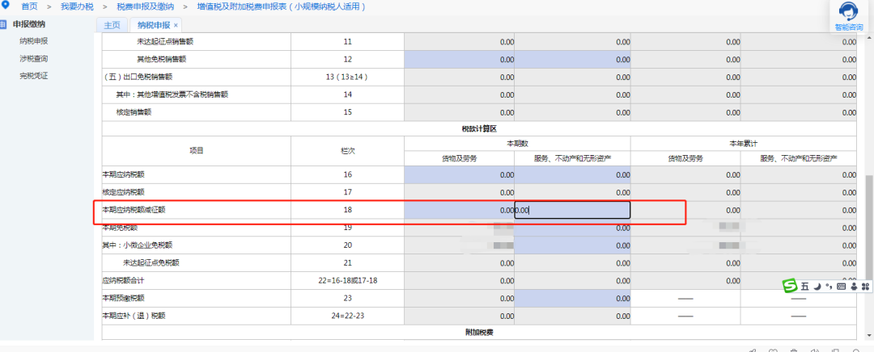
Task: Click formula 22=16-18或17-18
Action: (348, 281)
